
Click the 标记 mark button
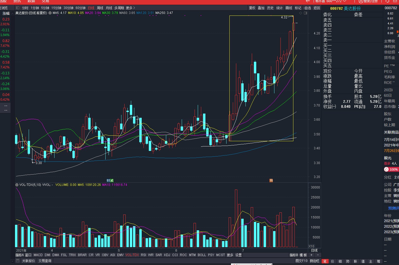pyautogui.click(x=298, y=8)
